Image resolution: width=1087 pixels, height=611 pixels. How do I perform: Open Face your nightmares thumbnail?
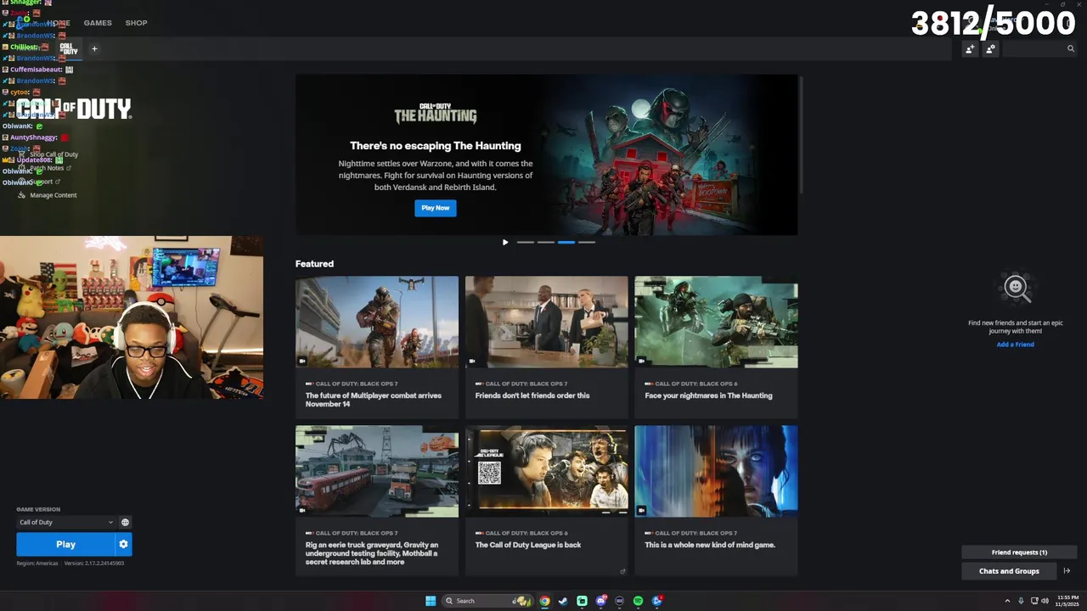(716, 322)
